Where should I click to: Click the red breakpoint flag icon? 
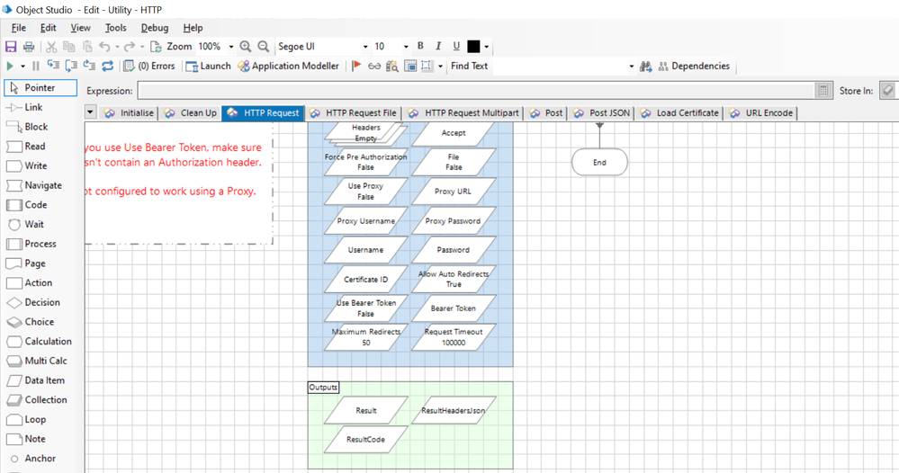356,66
